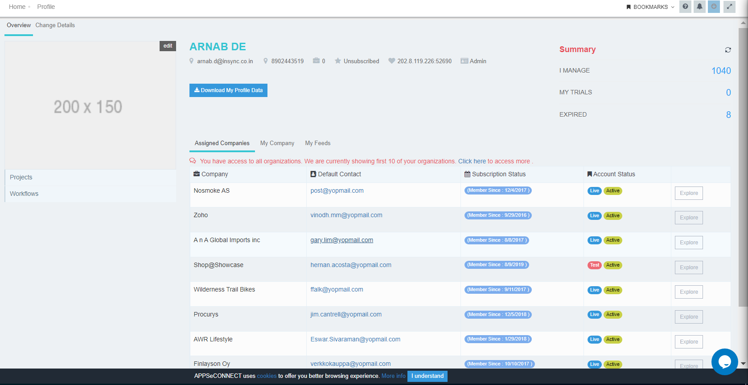Click the scrollbar down arrow

pyautogui.click(x=743, y=364)
